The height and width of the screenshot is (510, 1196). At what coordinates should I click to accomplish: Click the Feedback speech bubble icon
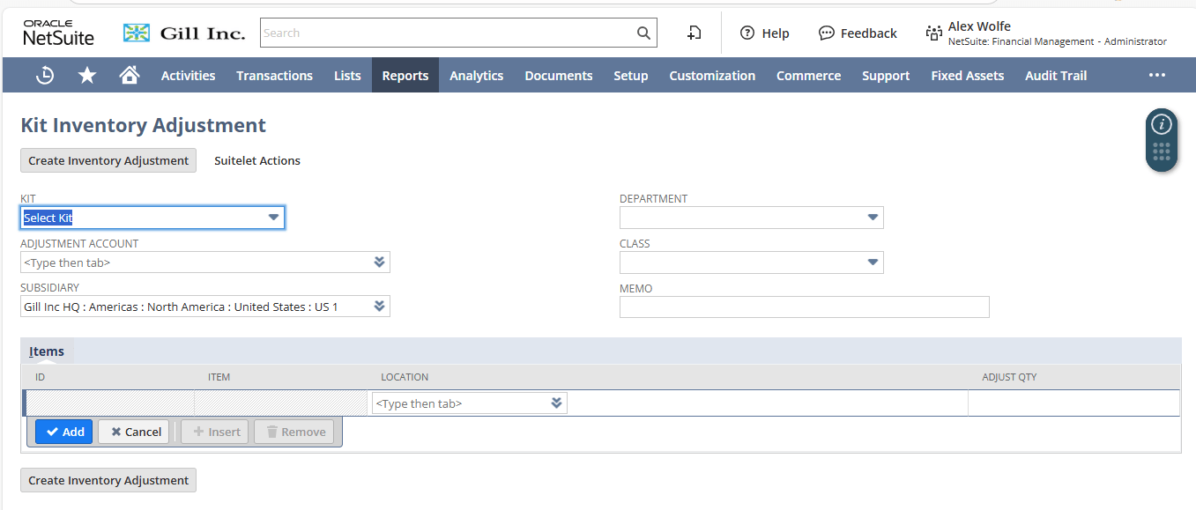click(x=826, y=33)
